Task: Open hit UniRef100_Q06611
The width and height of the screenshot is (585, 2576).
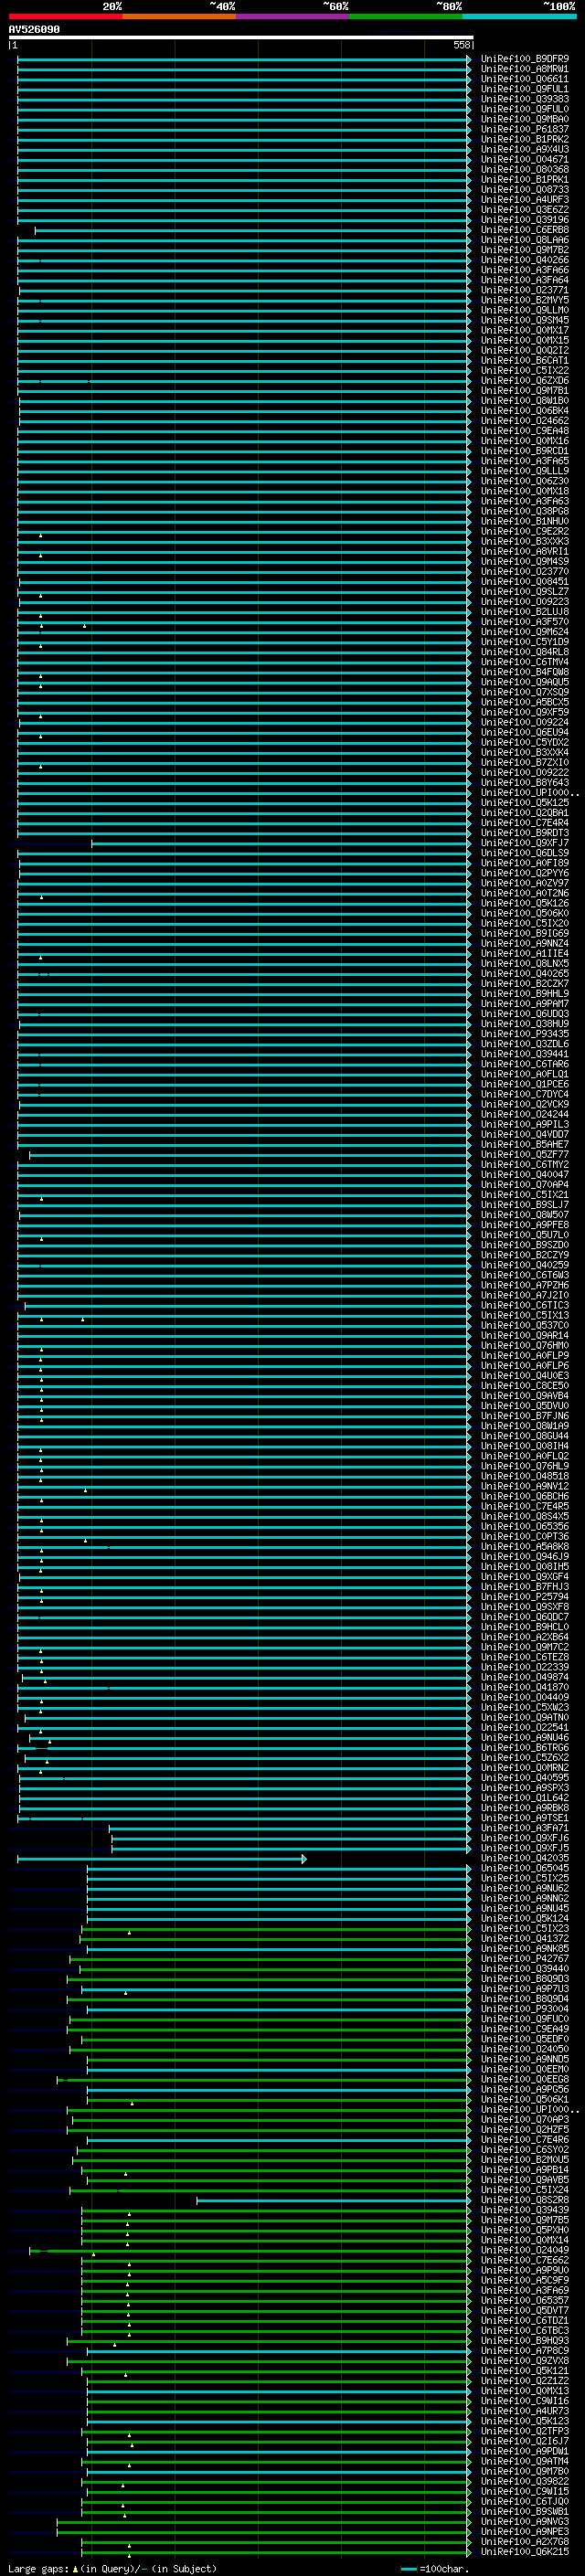Action: (525, 79)
